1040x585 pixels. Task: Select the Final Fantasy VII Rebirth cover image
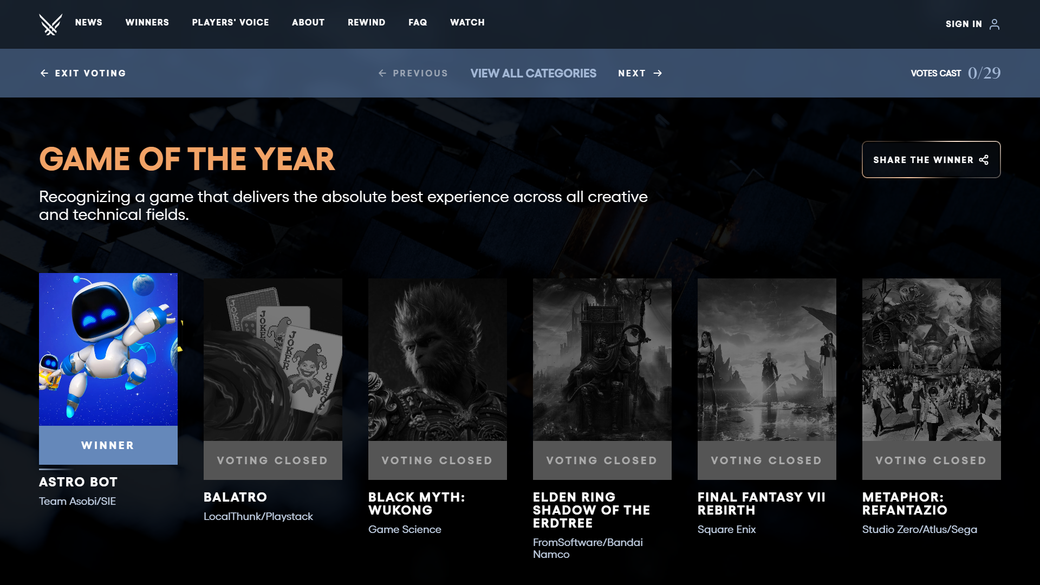click(767, 360)
